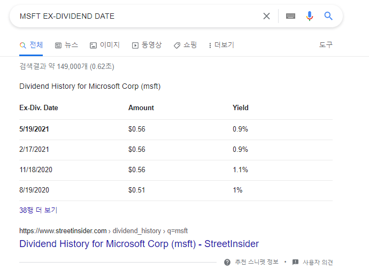
Task: Switch to the 쇼핑 (Shopping) tab
Action: click(x=185, y=45)
